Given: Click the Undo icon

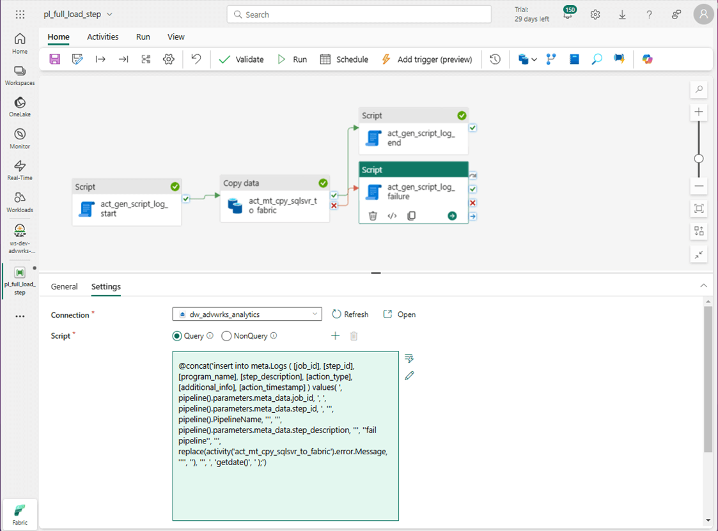Looking at the screenshot, I should coord(196,59).
